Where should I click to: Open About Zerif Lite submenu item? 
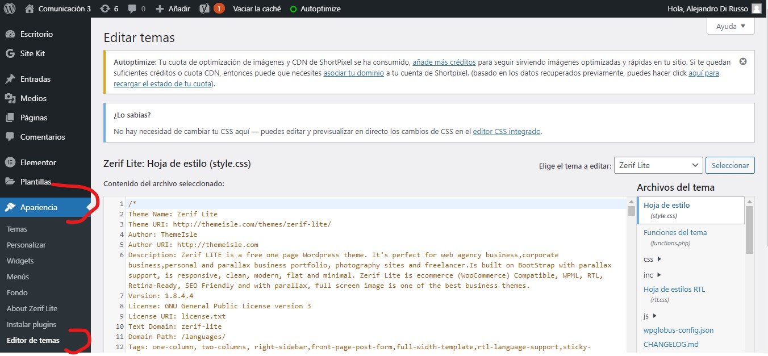pyautogui.click(x=32, y=308)
